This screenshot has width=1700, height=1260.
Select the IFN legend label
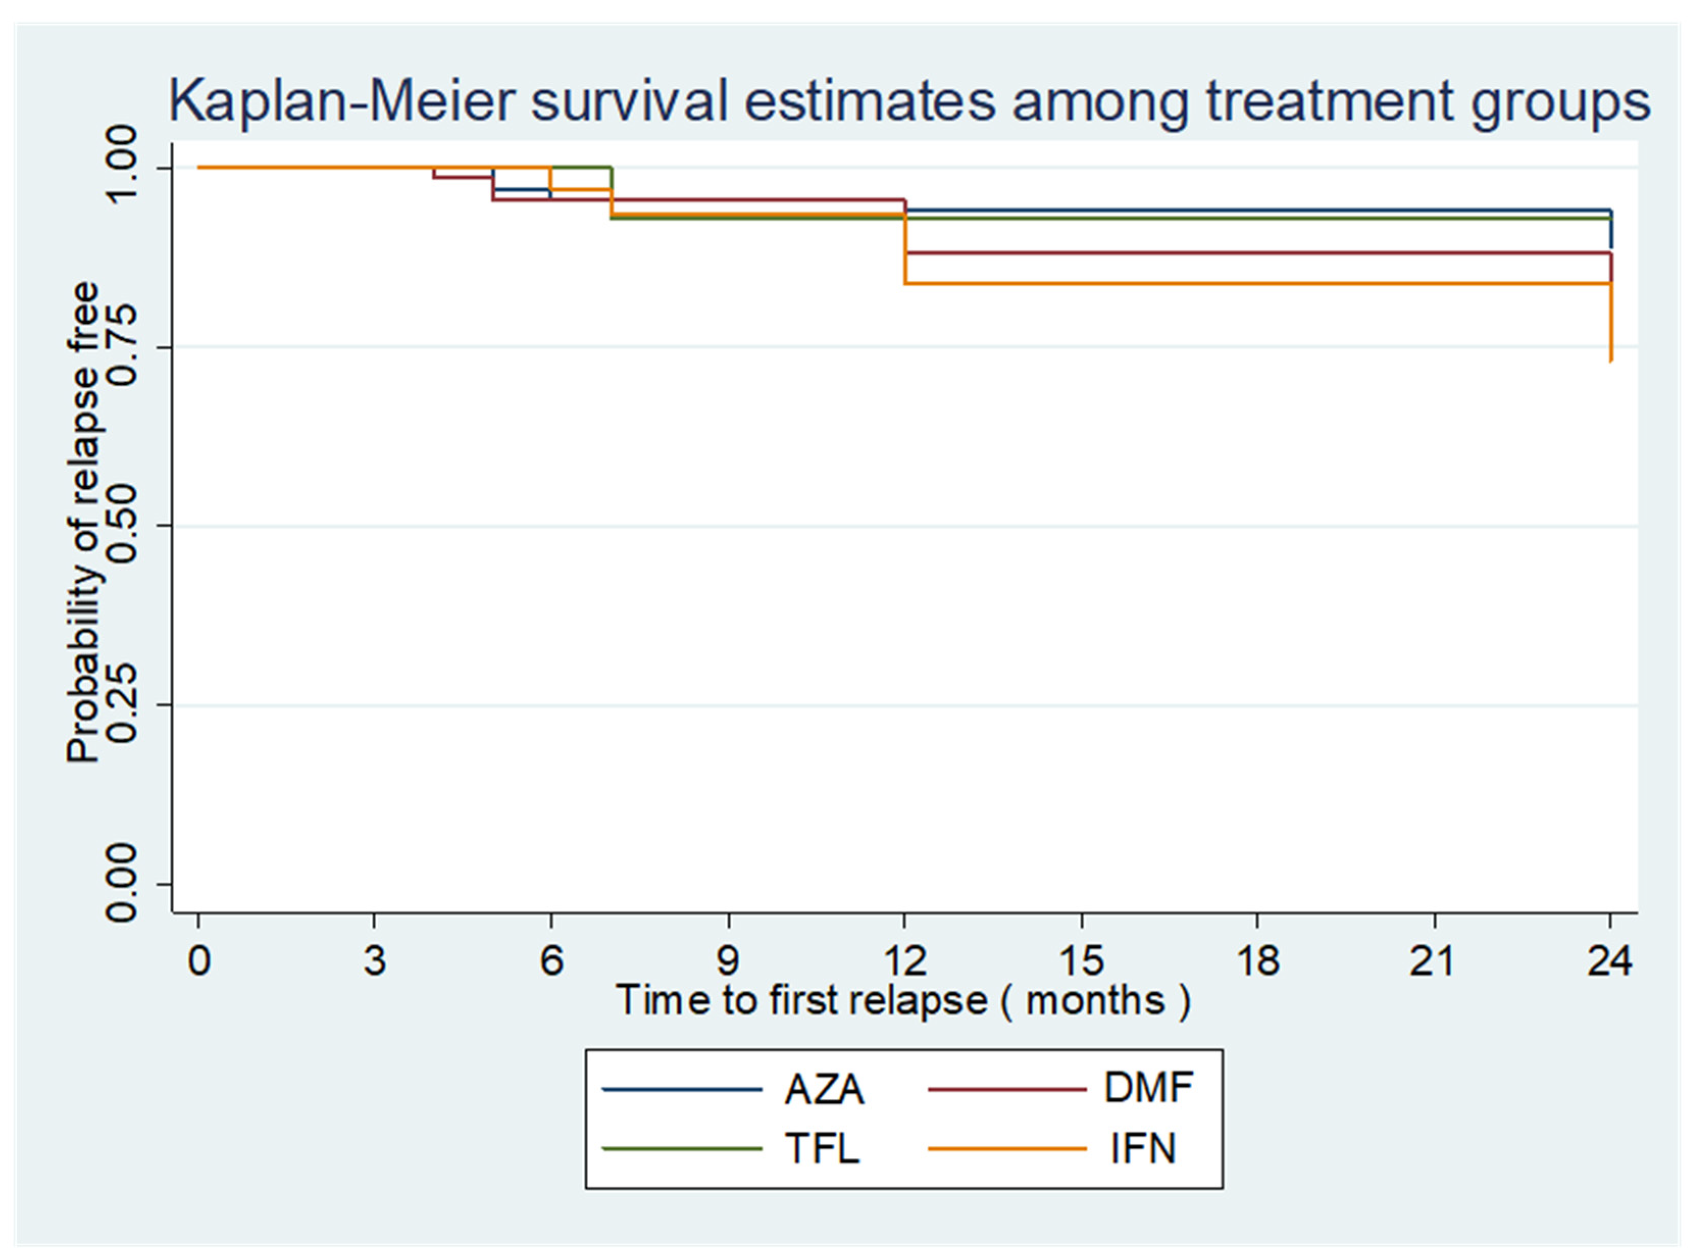coord(1143,1149)
